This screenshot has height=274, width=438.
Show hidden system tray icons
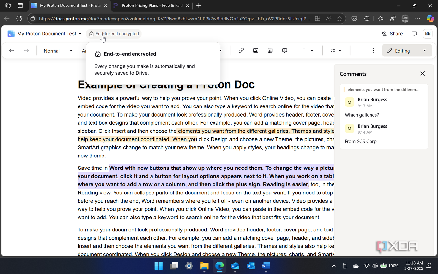334,266
